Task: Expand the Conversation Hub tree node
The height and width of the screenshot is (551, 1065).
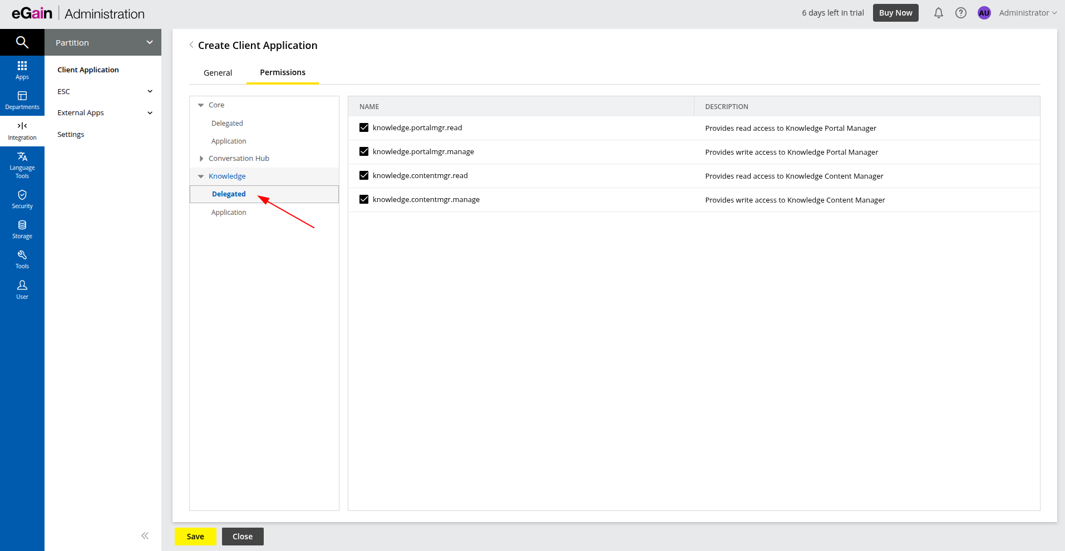Action: pyautogui.click(x=201, y=159)
